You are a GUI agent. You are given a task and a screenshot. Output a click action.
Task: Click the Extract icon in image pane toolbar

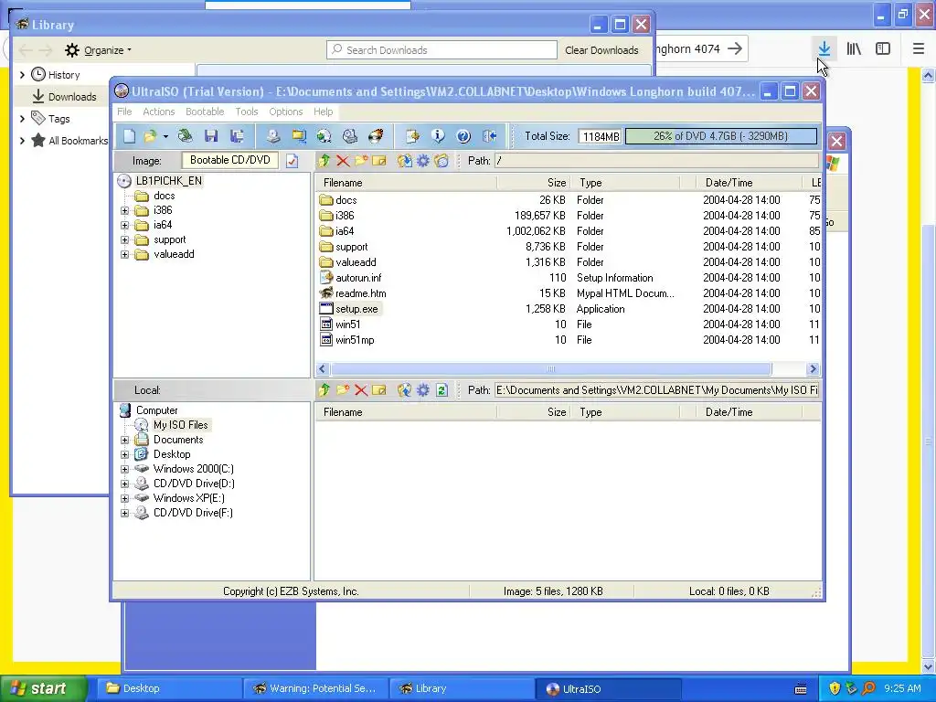point(405,161)
